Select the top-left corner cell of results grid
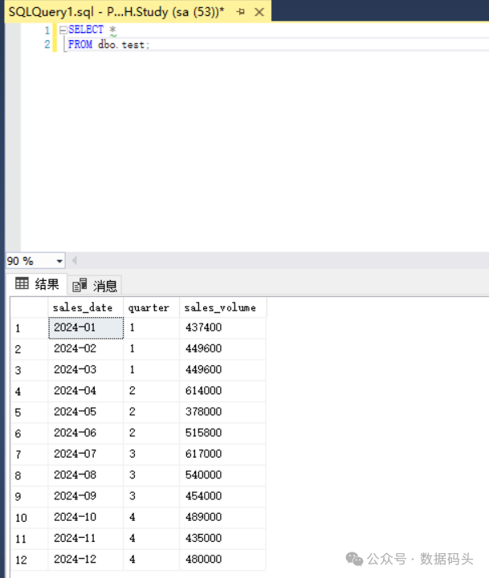The width and height of the screenshot is (489, 578). (29, 307)
